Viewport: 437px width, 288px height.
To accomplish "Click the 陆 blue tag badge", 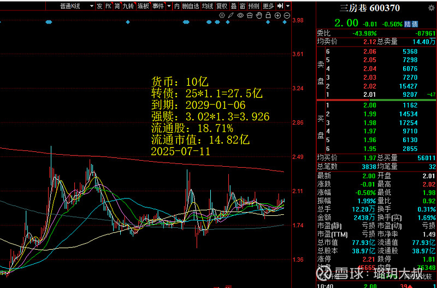I will click(x=408, y=24).
